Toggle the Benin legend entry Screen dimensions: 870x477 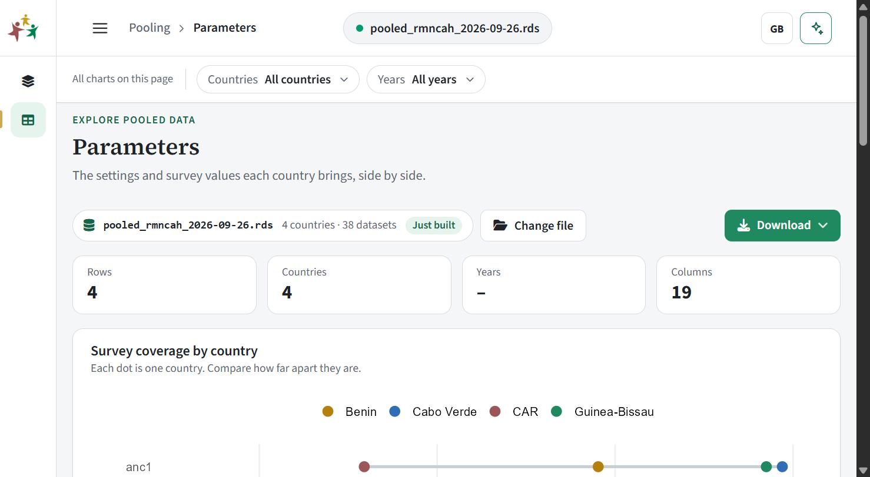pos(350,412)
